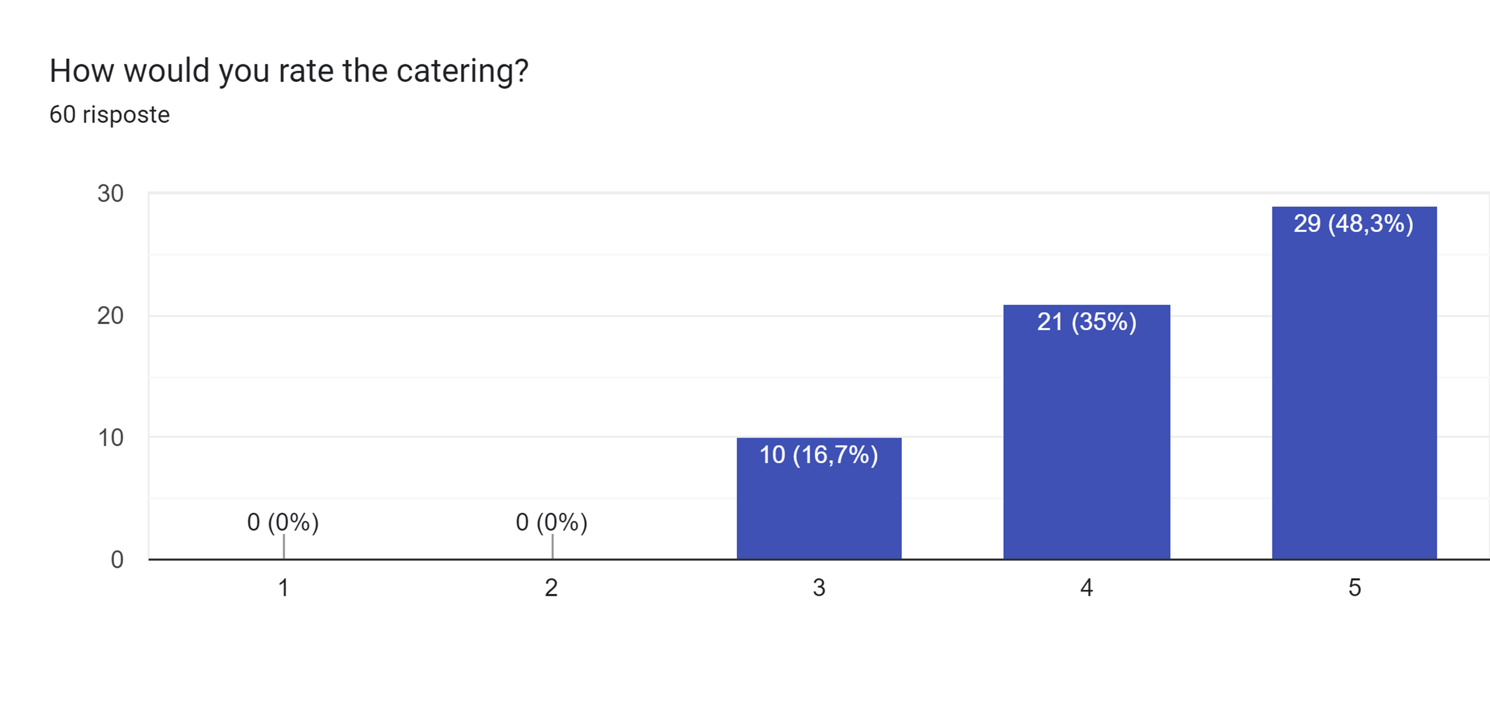Click the x-axis label 4
1490x712 pixels.
pyautogui.click(x=1086, y=588)
